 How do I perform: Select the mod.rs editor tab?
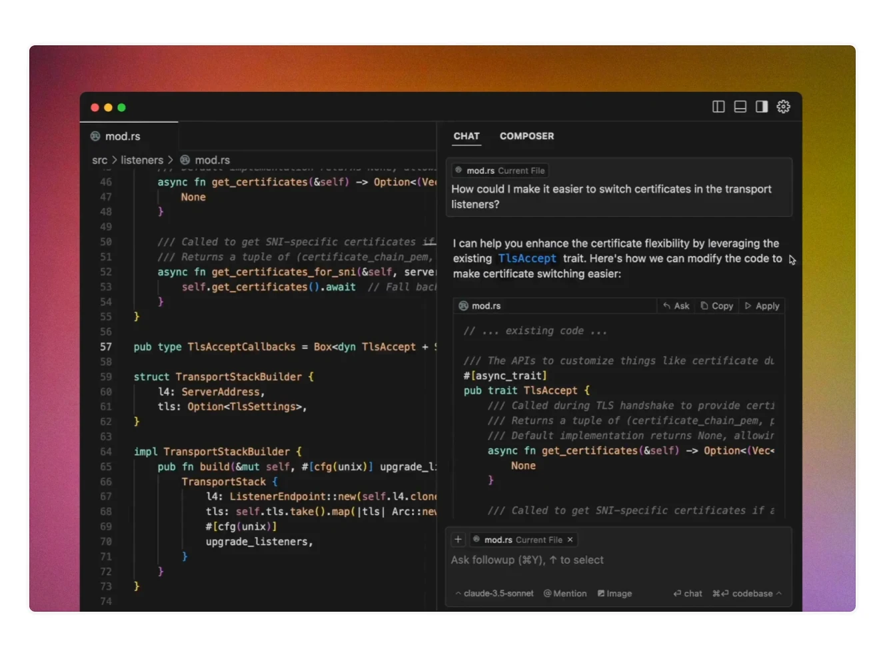(x=129, y=136)
